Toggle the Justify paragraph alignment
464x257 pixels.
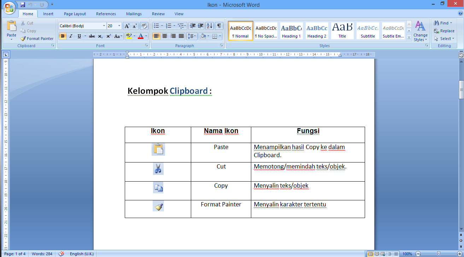pos(182,36)
